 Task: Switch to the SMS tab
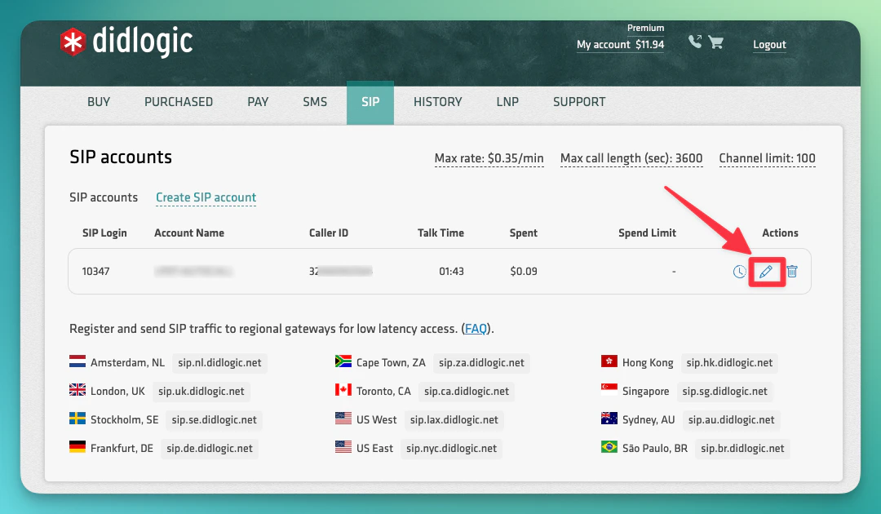click(315, 102)
